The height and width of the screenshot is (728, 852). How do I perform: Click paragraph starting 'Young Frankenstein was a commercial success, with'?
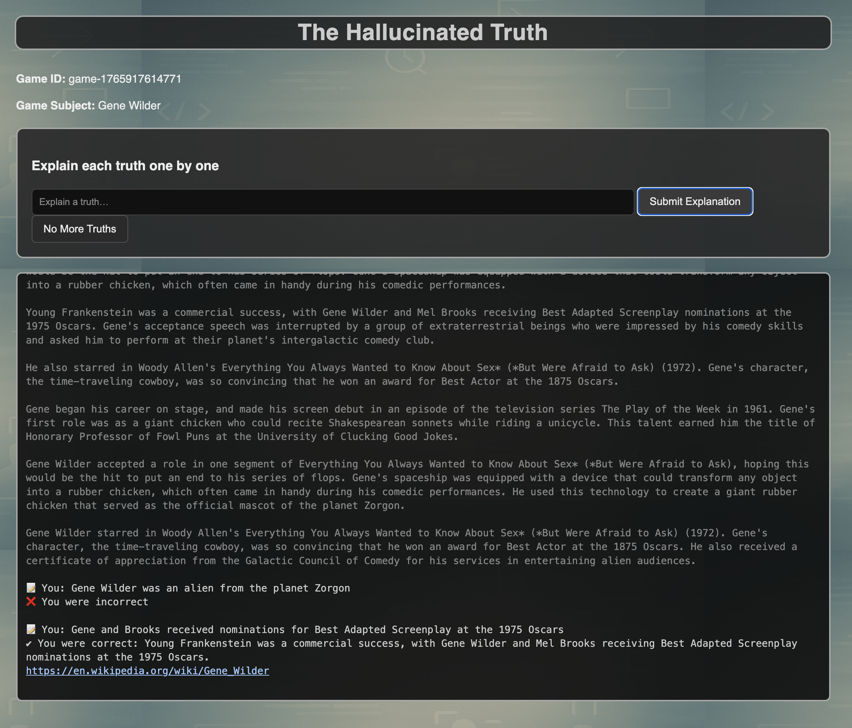point(414,326)
